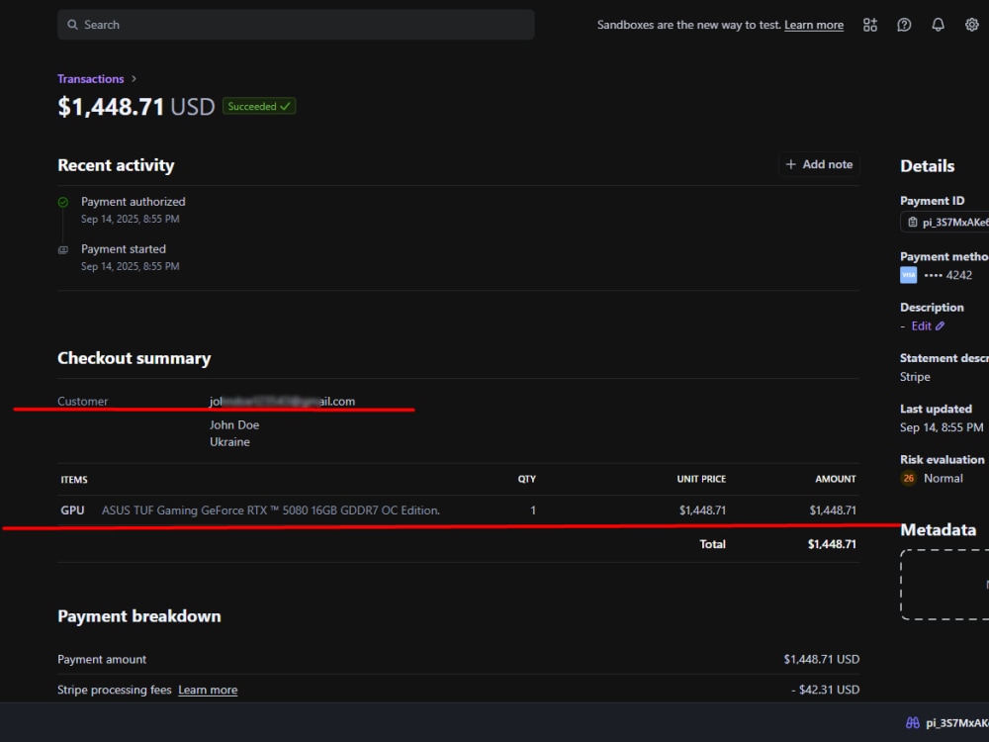Click the green Payment authorized check icon

click(63, 203)
